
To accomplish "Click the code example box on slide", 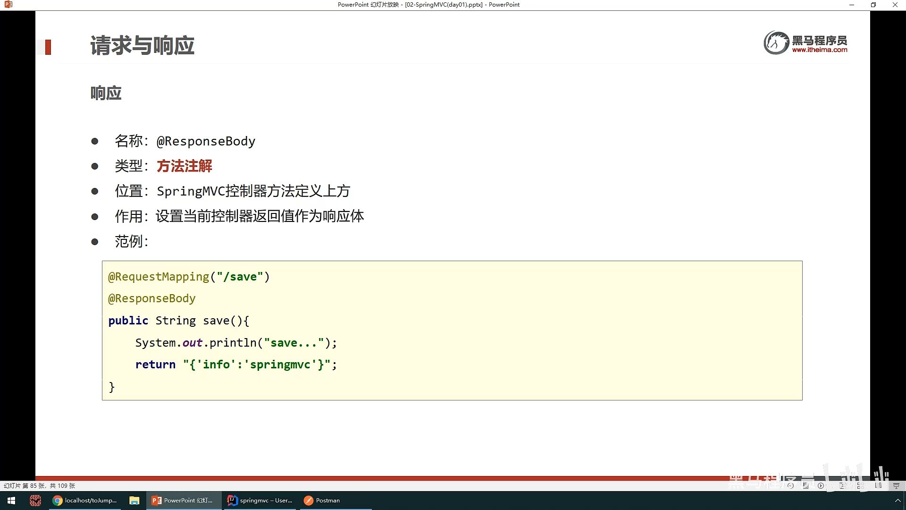I will pos(452,331).
